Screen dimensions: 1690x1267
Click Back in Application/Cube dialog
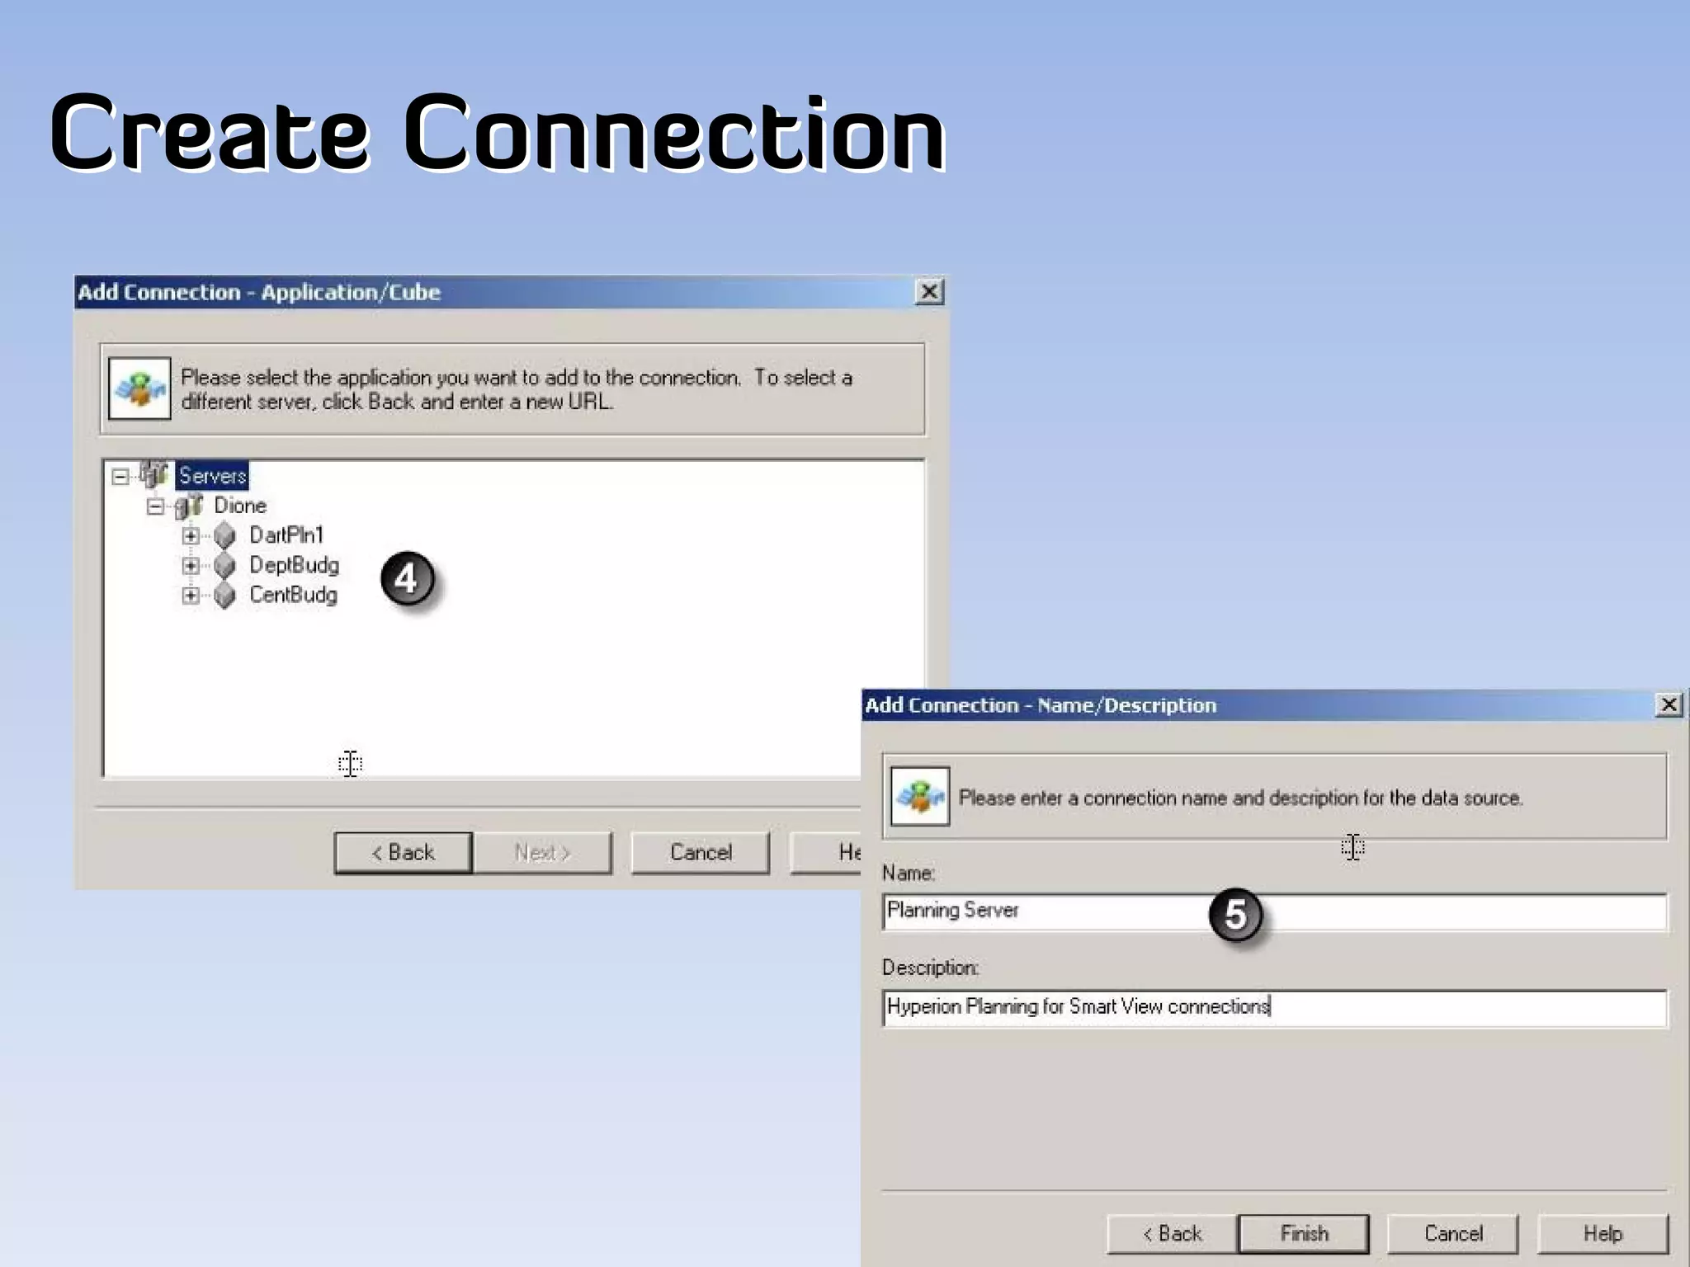pos(404,852)
